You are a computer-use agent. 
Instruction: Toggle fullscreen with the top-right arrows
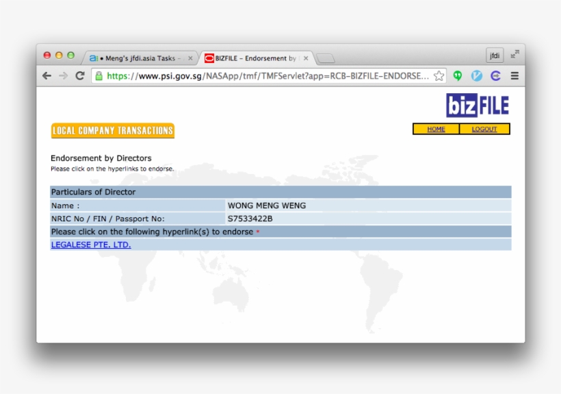click(514, 55)
